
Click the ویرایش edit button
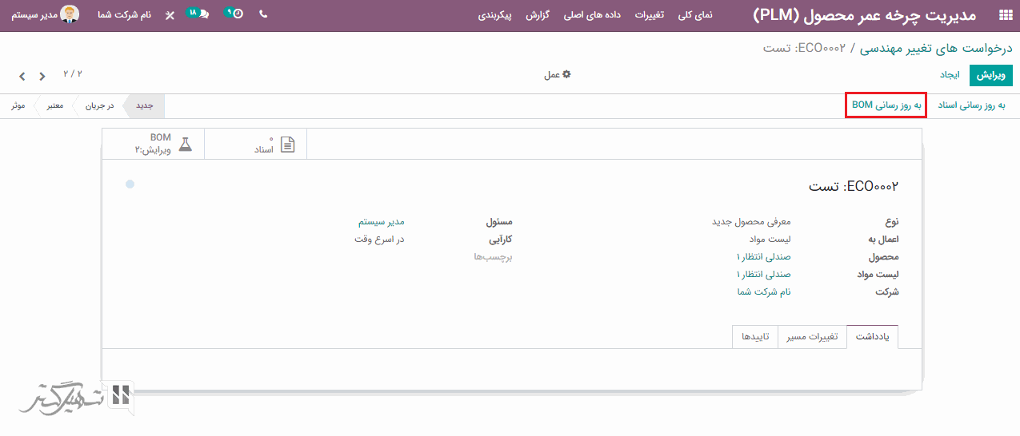click(x=990, y=75)
